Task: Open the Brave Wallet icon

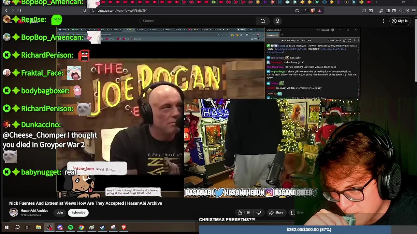Action: coord(394,11)
